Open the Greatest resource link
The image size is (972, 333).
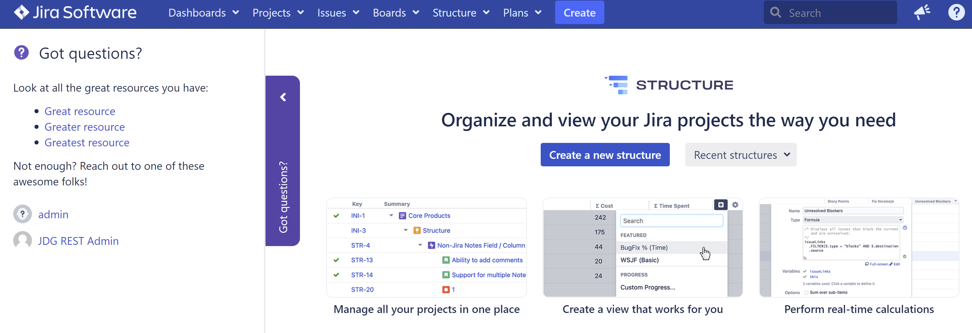click(87, 143)
